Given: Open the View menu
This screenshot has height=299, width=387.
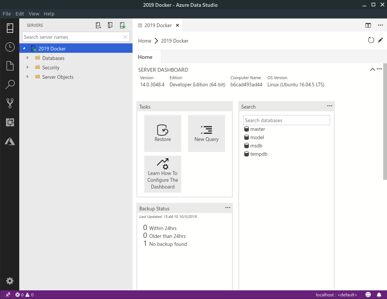Looking at the screenshot, I should [x=34, y=14].
